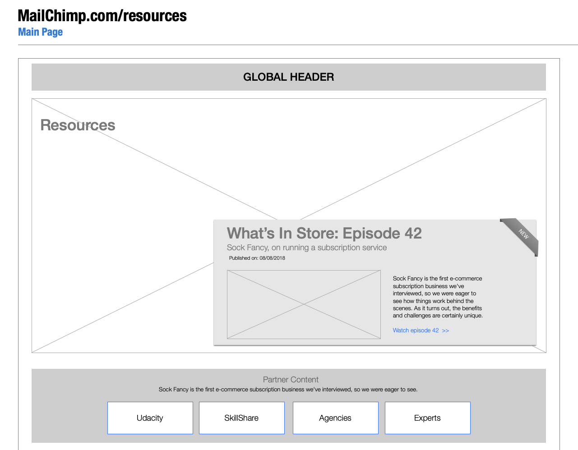Click the Published on 08/08/2018 date
Screen dimensions: 578x450
coord(257,258)
